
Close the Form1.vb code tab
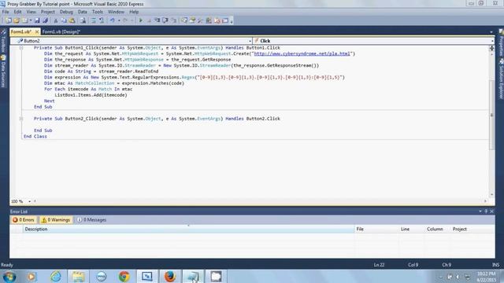[37, 31]
